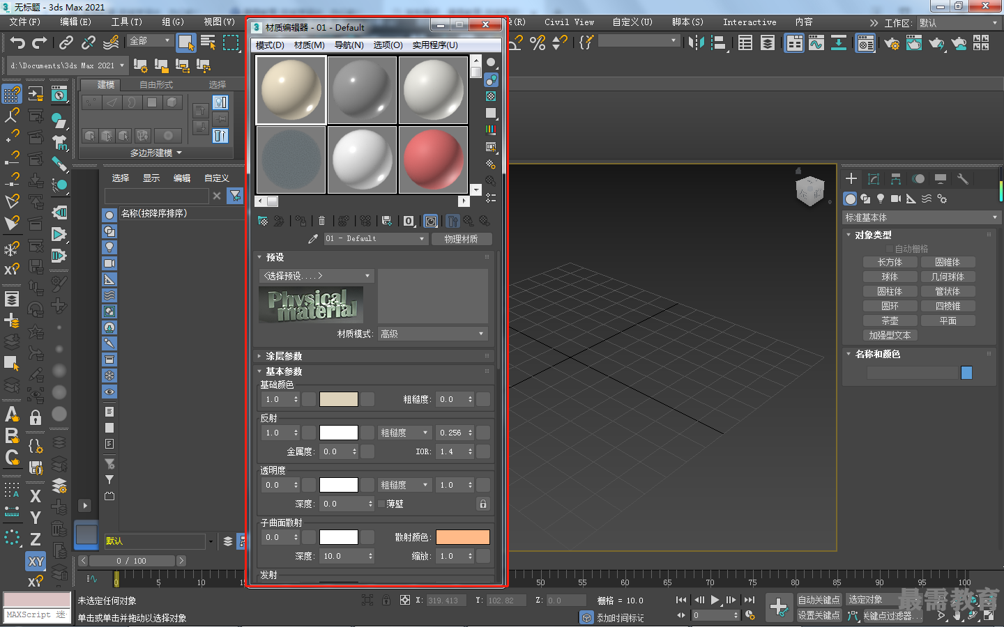This screenshot has height=627, width=1004.
Task: Toggle Show Shaded Material in Viewport
Action: 432,221
